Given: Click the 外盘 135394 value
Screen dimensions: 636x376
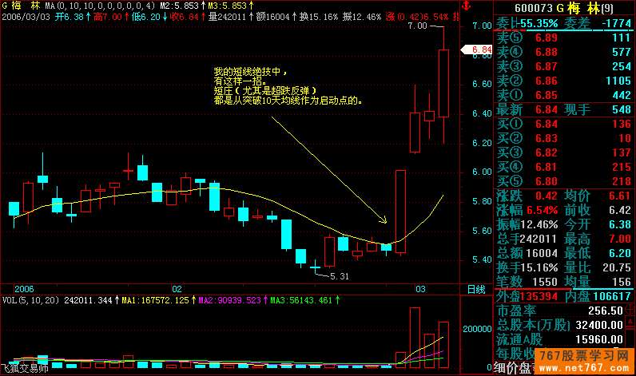Looking at the screenshot, I should pos(530,295).
